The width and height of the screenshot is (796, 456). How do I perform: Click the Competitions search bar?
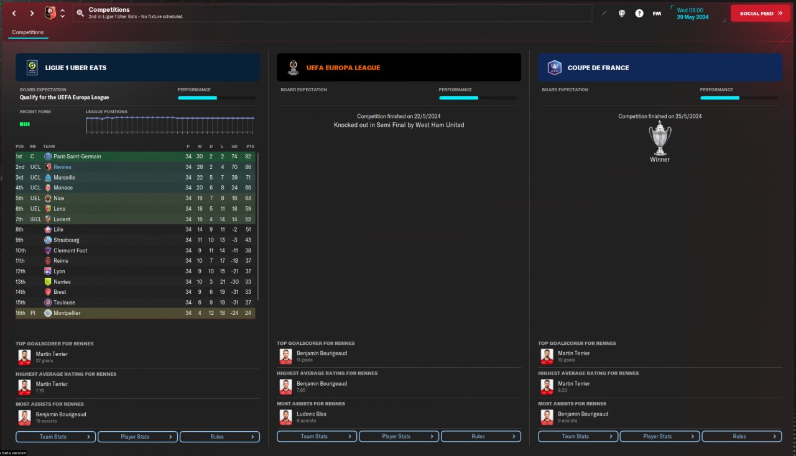tap(333, 13)
